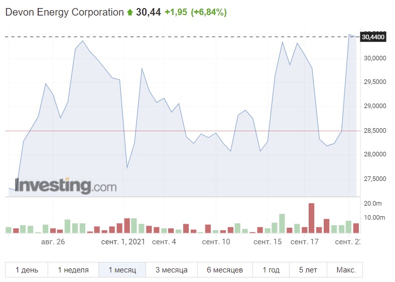Switch chart to 6 месяцев range
Screen dimensions: 395x282
tap(225, 270)
